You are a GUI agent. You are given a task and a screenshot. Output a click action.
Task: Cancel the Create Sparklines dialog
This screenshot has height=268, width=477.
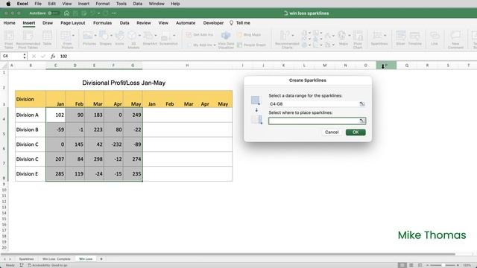[332, 133]
